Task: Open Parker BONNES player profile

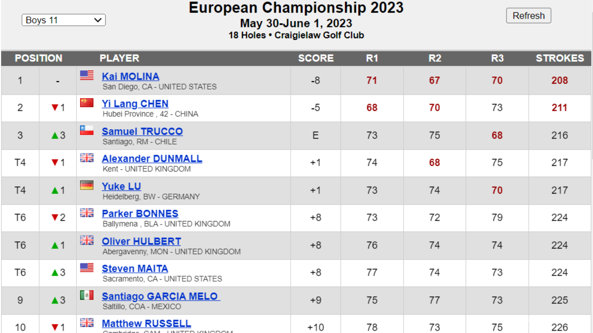Action: [140, 213]
